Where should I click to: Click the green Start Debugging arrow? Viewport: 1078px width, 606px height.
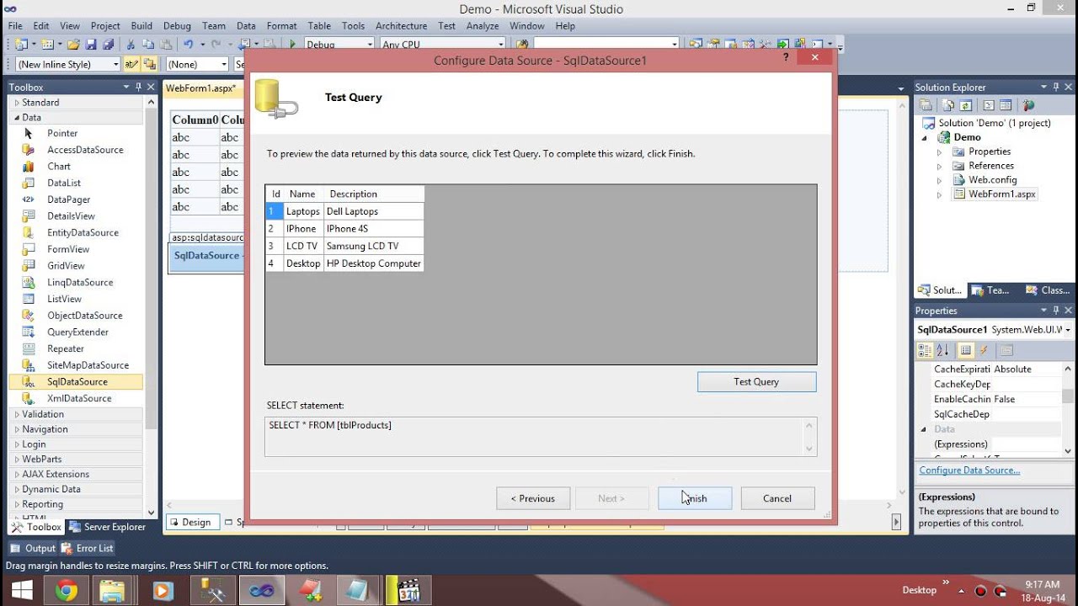[x=292, y=45]
